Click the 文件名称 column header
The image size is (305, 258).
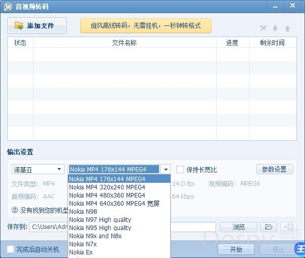click(125, 43)
